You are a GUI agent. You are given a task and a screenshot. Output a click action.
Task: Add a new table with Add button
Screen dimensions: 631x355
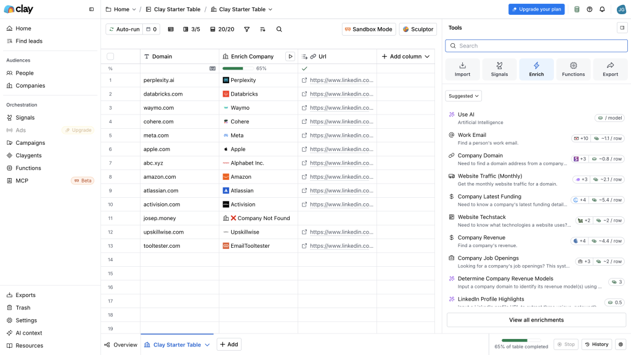(x=229, y=345)
